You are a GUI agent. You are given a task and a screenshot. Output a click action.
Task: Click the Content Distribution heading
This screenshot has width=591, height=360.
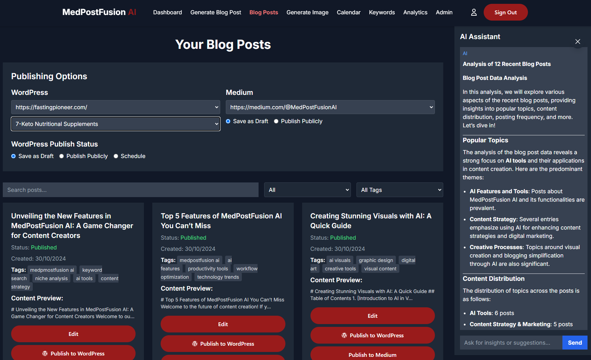[493, 279]
